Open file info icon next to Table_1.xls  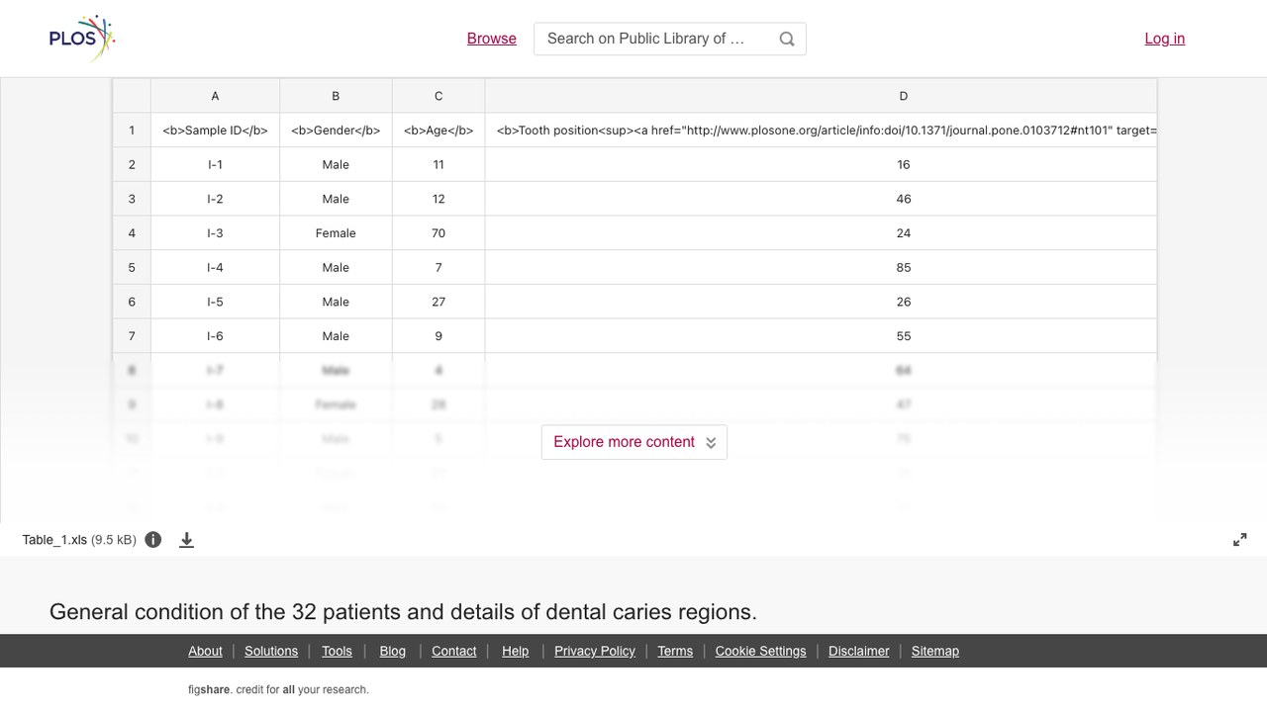[x=153, y=540]
